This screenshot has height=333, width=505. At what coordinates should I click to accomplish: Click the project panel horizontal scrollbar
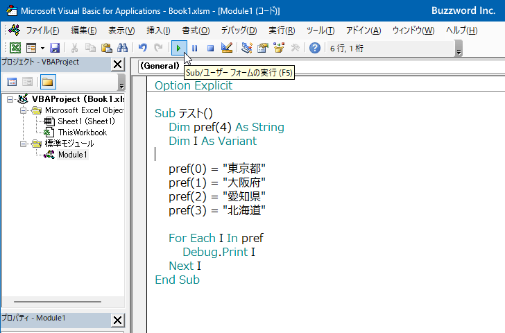click(58, 302)
